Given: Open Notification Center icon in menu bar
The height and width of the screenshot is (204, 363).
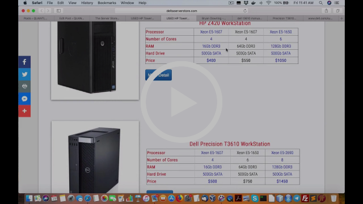Looking at the screenshot, I should click(x=337, y=3).
